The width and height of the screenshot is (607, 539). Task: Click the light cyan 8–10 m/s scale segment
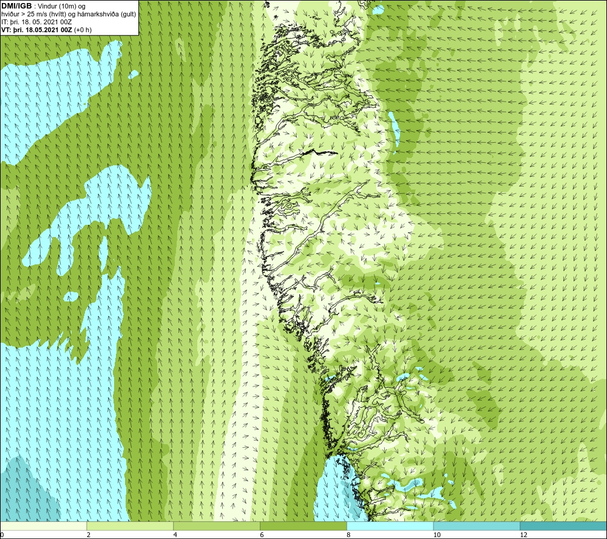click(390, 526)
